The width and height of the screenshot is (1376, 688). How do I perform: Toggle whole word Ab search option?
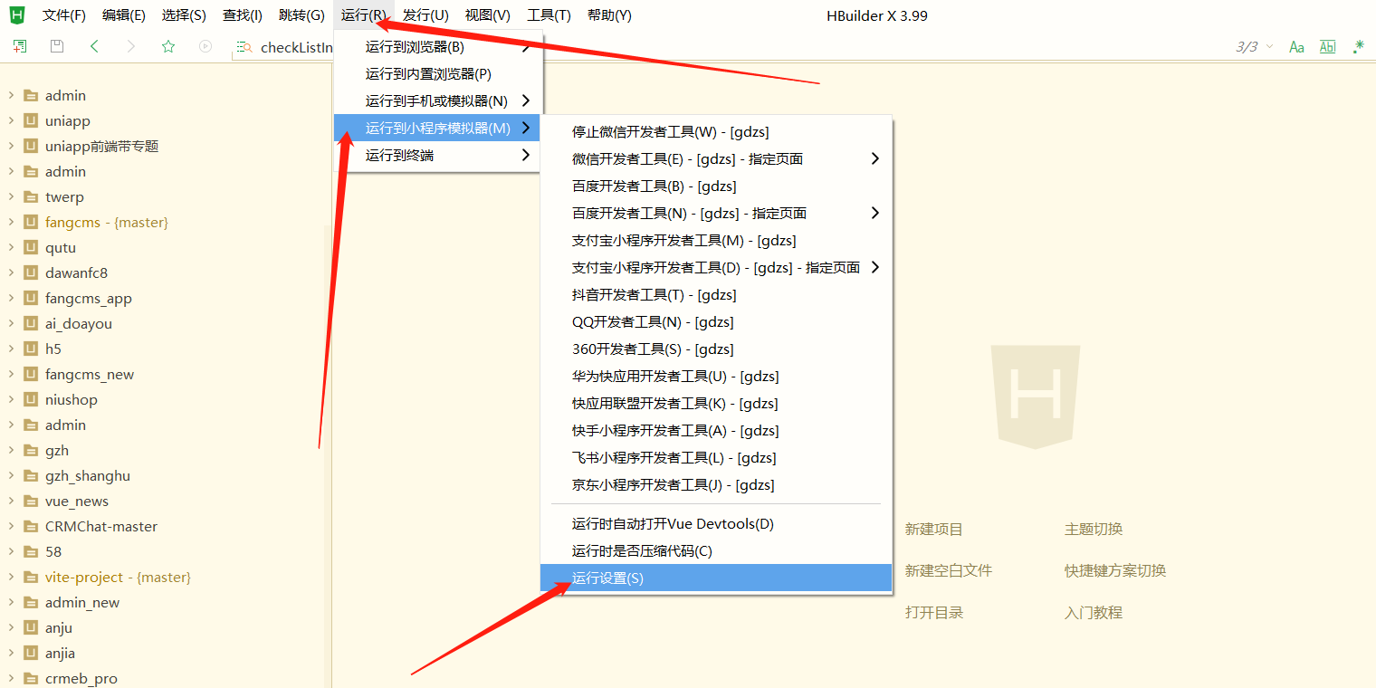(1328, 46)
